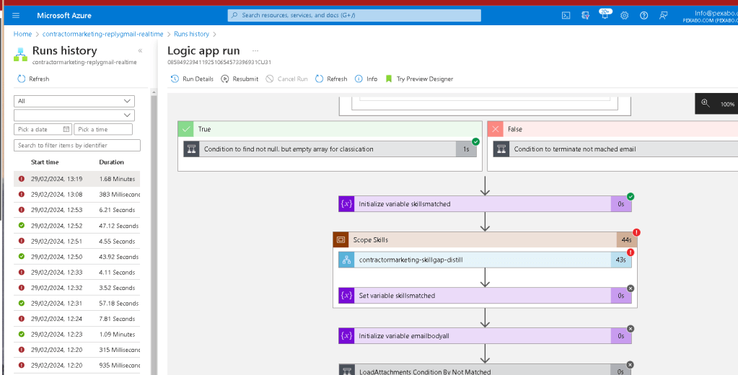Select the 29/02/2024, 12:23 run
The width and height of the screenshot is (738, 375).
pos(76,334)
